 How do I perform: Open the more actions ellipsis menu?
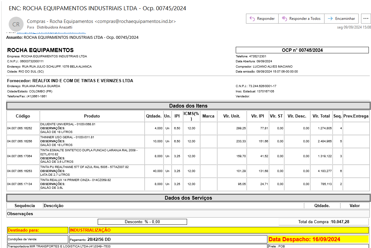pyautogui.click(x=365, y=19)
